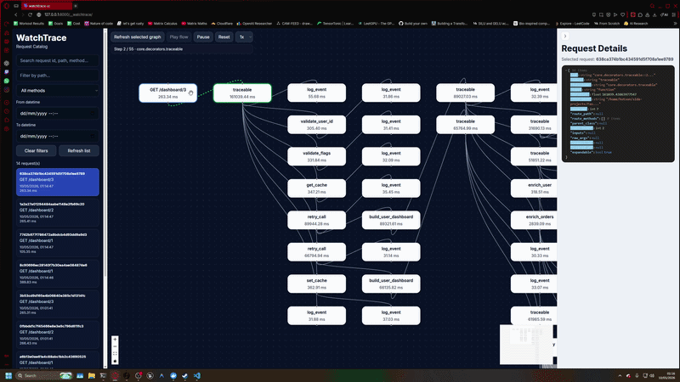Screen dimensions: 680x382
Task: Go back in browser history
Action: 16,14
